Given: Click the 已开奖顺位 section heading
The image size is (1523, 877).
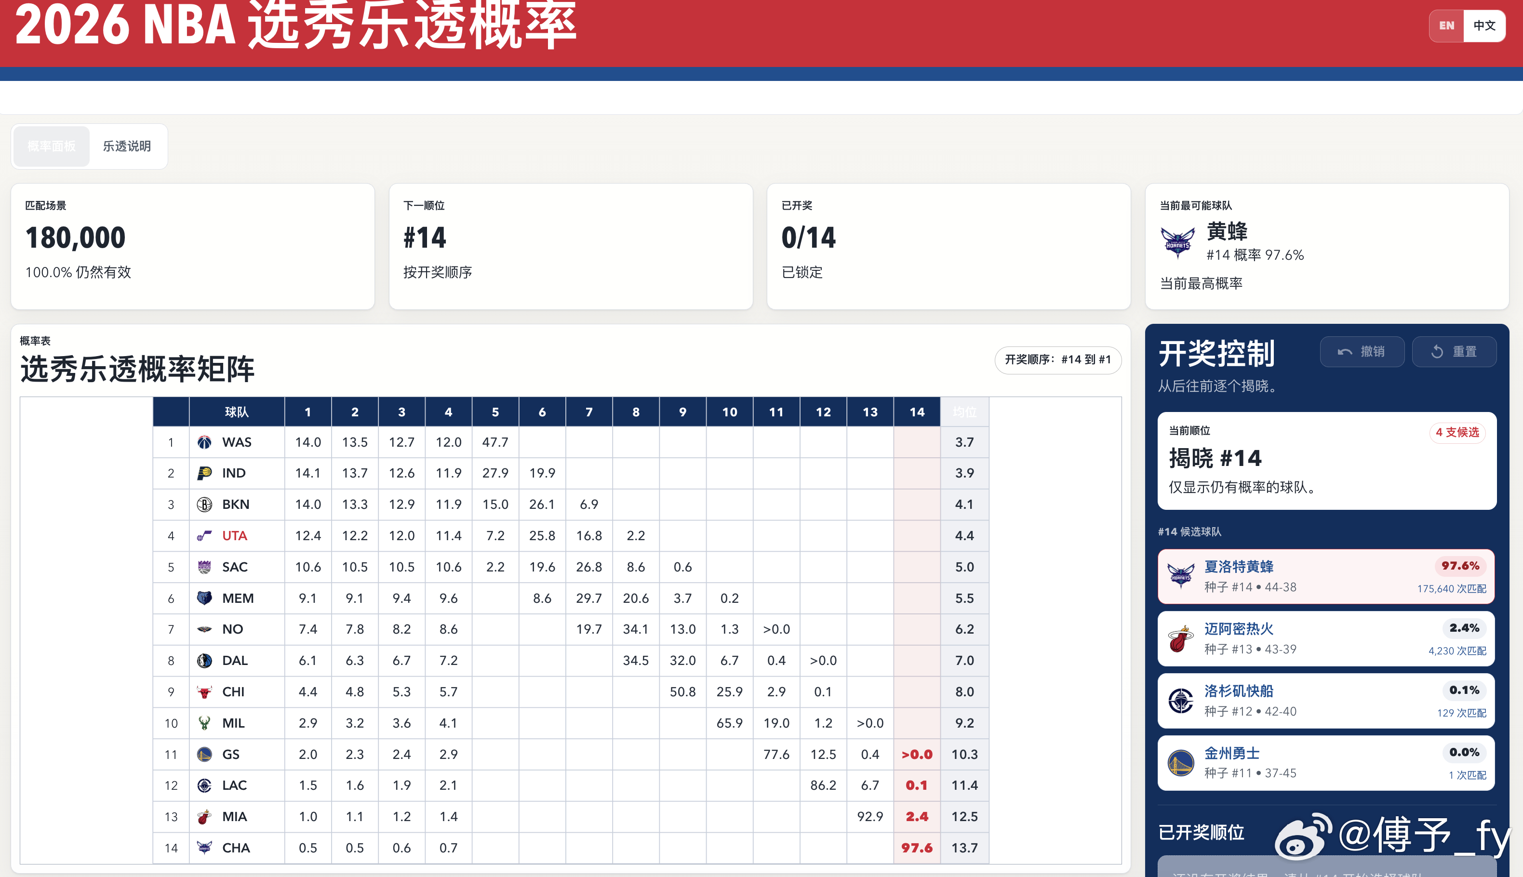Looking at the screenshot, I should tap(1201, 833).
